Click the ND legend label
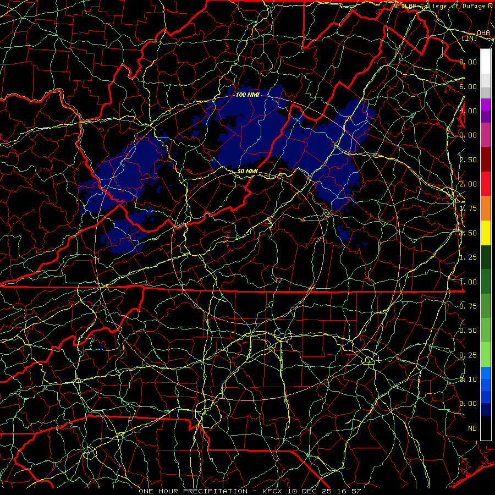Viewport: 495px width, 495px height. click(x=472, y=428)
